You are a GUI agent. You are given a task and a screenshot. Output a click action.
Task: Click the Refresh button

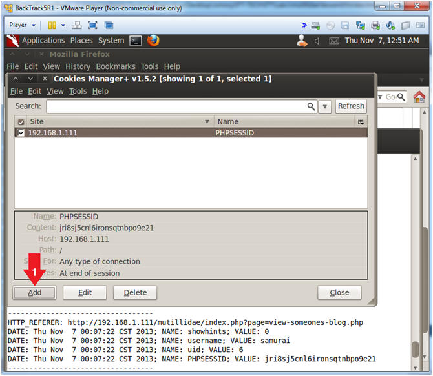pyautogui.click(x=351, y=106)
